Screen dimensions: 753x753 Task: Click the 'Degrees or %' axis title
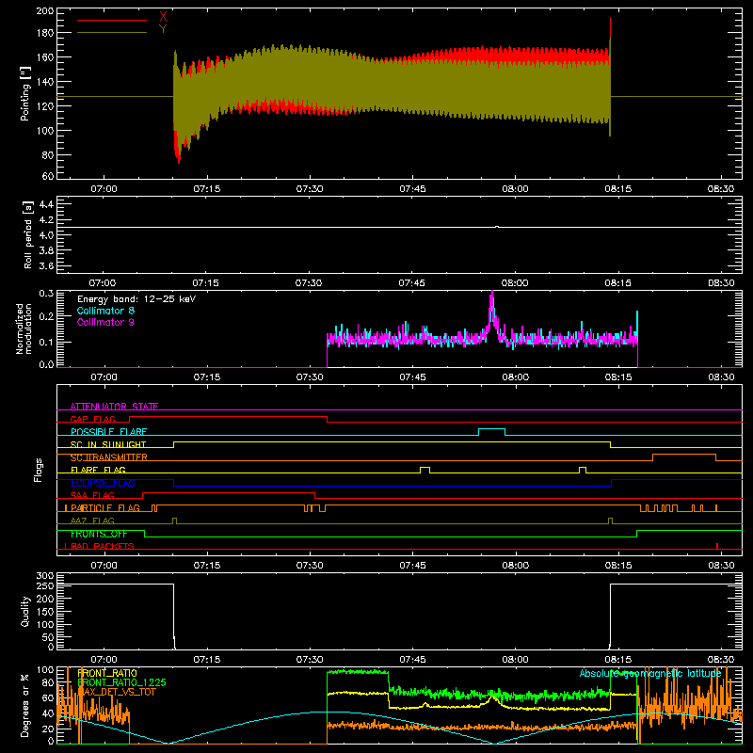point(25,706)
